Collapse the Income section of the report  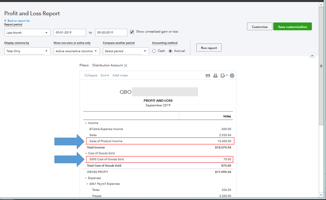85,123
